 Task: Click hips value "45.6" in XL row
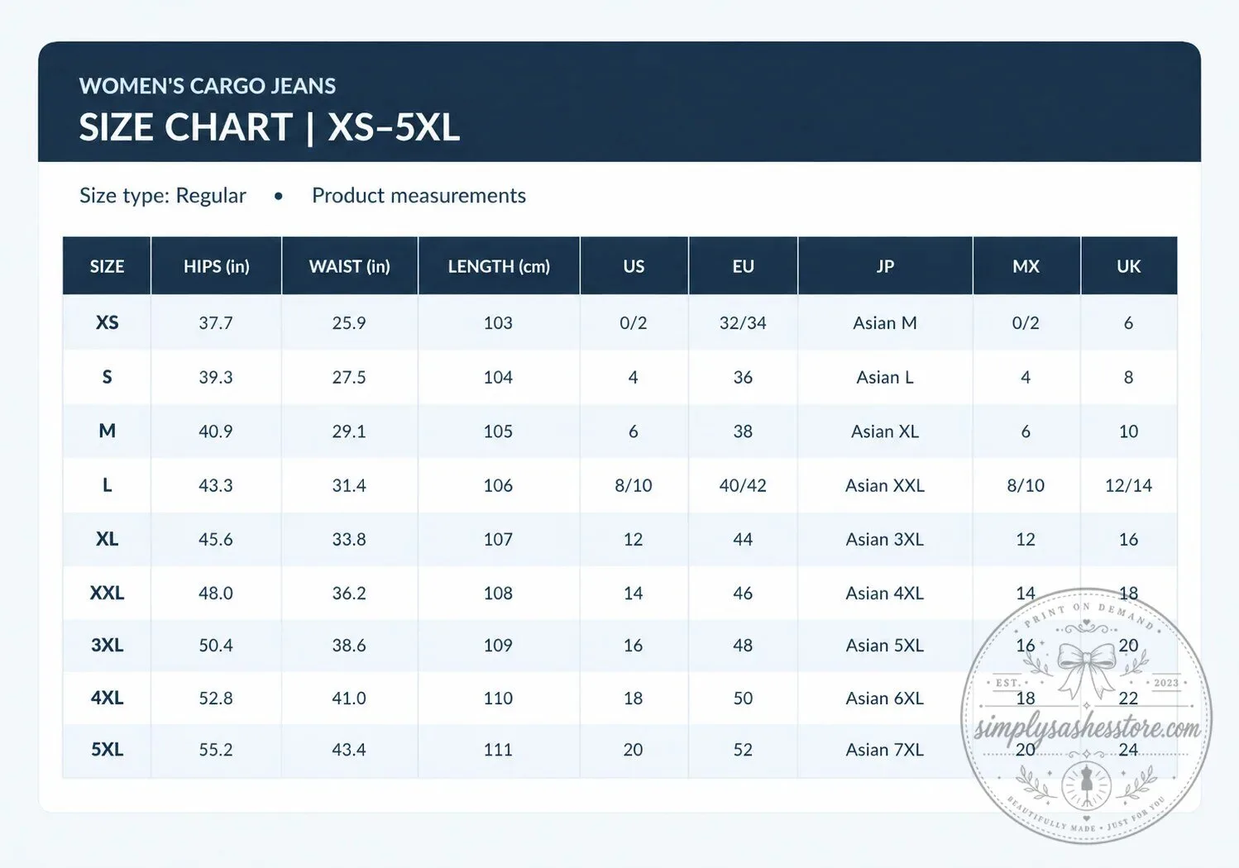(216, 539)
